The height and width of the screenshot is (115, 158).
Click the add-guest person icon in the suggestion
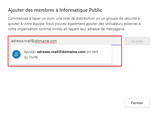pos(16,54)
